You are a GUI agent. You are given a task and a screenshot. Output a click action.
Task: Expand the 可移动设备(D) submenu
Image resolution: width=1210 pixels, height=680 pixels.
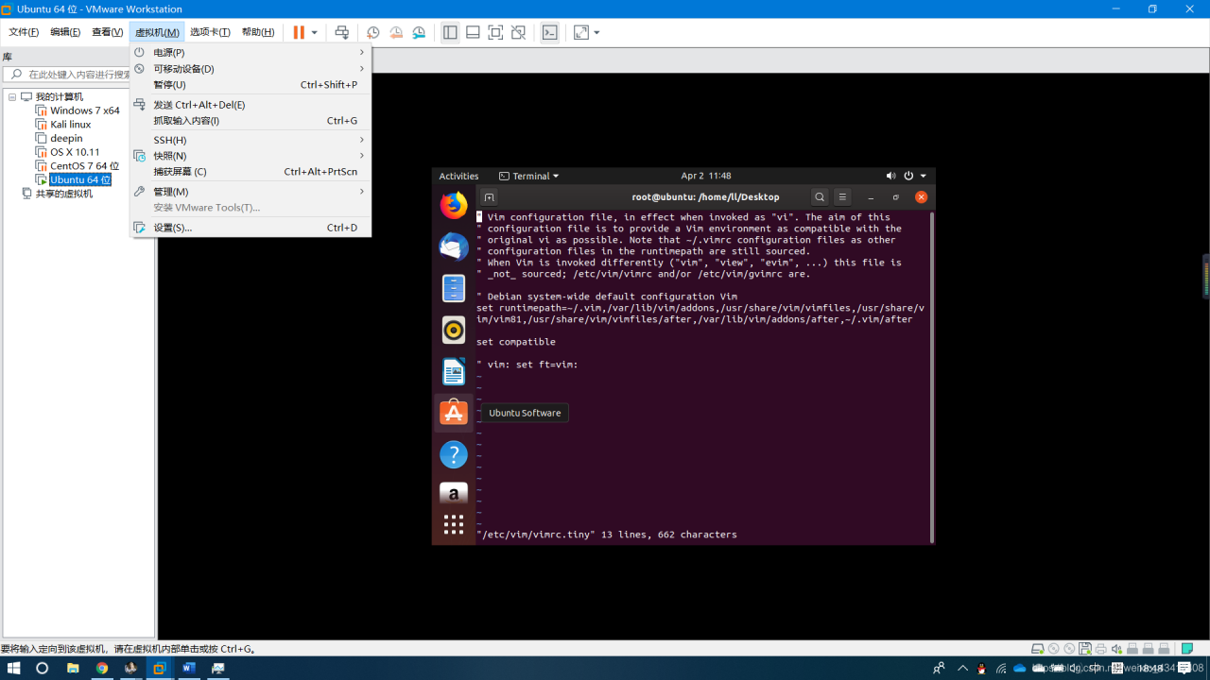point(251,69)
